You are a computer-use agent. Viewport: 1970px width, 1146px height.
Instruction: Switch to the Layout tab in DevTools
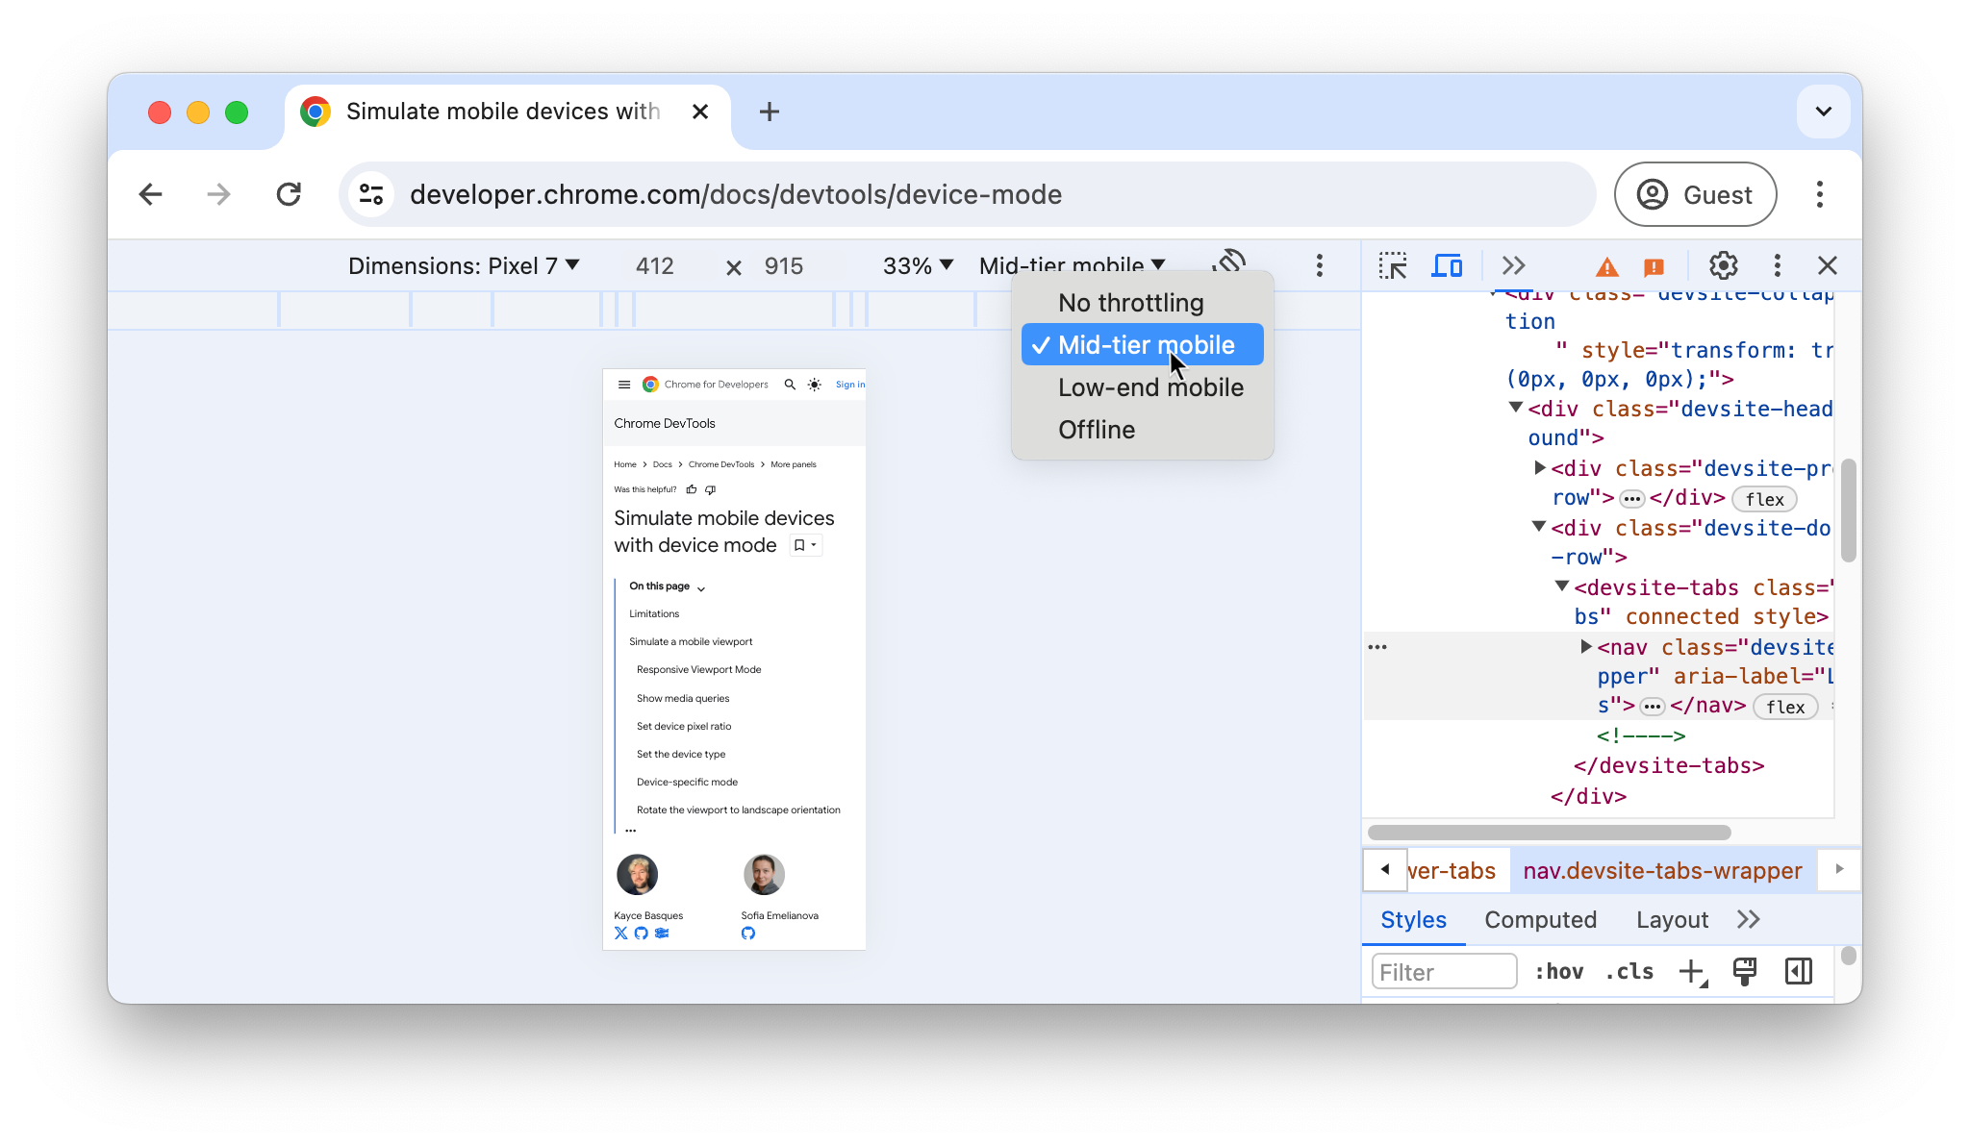point(1670,919)
